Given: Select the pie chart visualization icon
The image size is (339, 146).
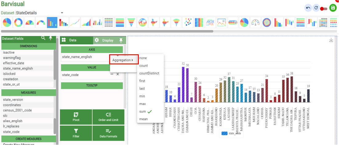Looking at the screenshot, I should (7, 22).
